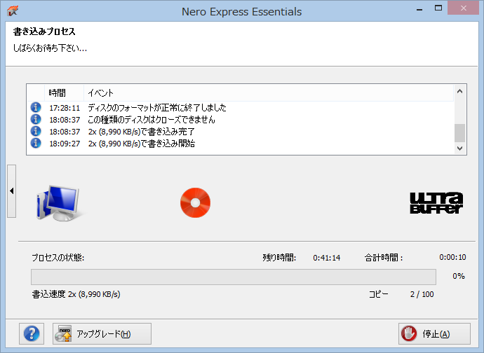Click total time value 0:00:10
Image resolution: width=484 pixels, height=353 pixels.
(x=452, y=257)
